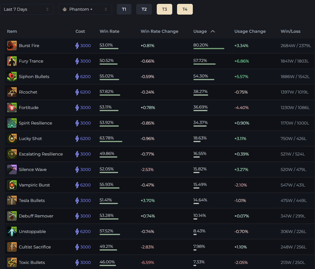Click the +3.70% win rate change value
Screen dimensions: 315x269
tap(148, 200)
